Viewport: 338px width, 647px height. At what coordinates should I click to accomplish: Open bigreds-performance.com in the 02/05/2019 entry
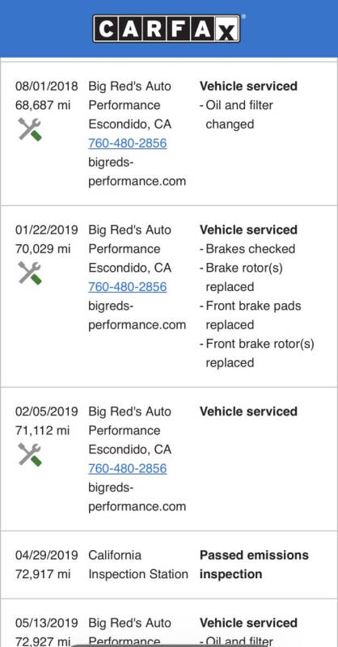tap(137, 497)
